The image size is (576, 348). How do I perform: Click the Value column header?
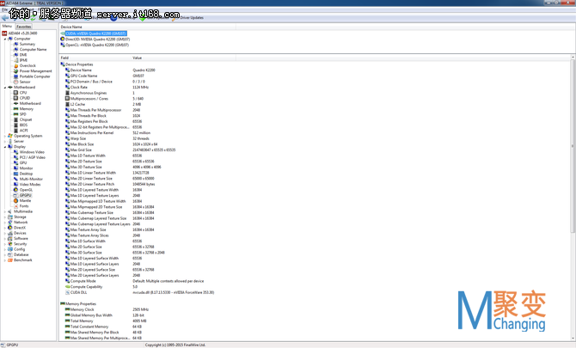tap(183, 58)
